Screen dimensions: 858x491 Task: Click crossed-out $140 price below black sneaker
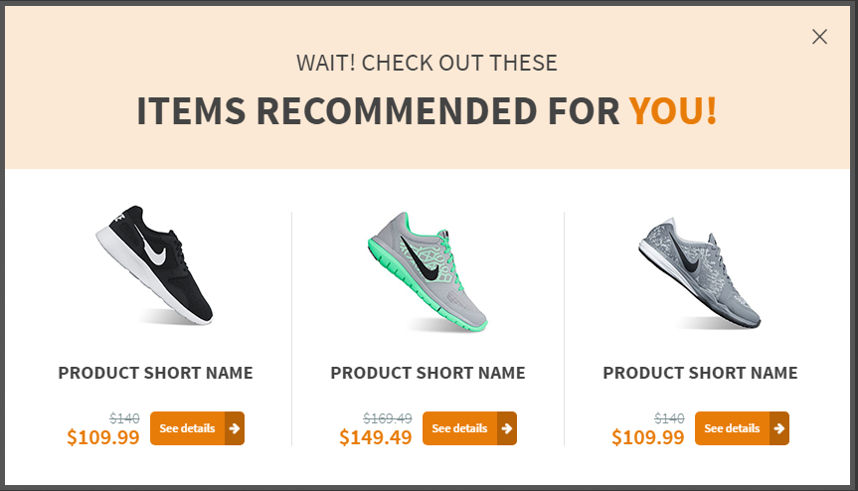click(124, 418)
